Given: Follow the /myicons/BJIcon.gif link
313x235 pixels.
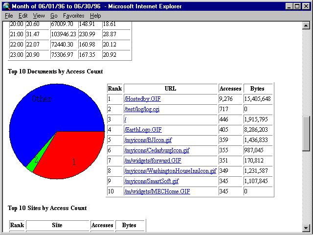Looking at the screenshot, I should [148, 140].
